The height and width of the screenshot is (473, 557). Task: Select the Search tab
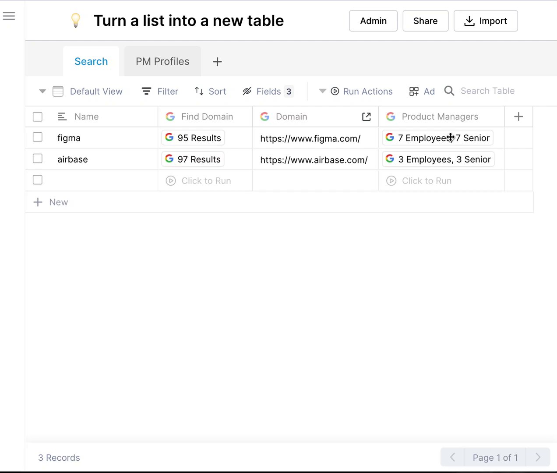(x=91, y=61)
